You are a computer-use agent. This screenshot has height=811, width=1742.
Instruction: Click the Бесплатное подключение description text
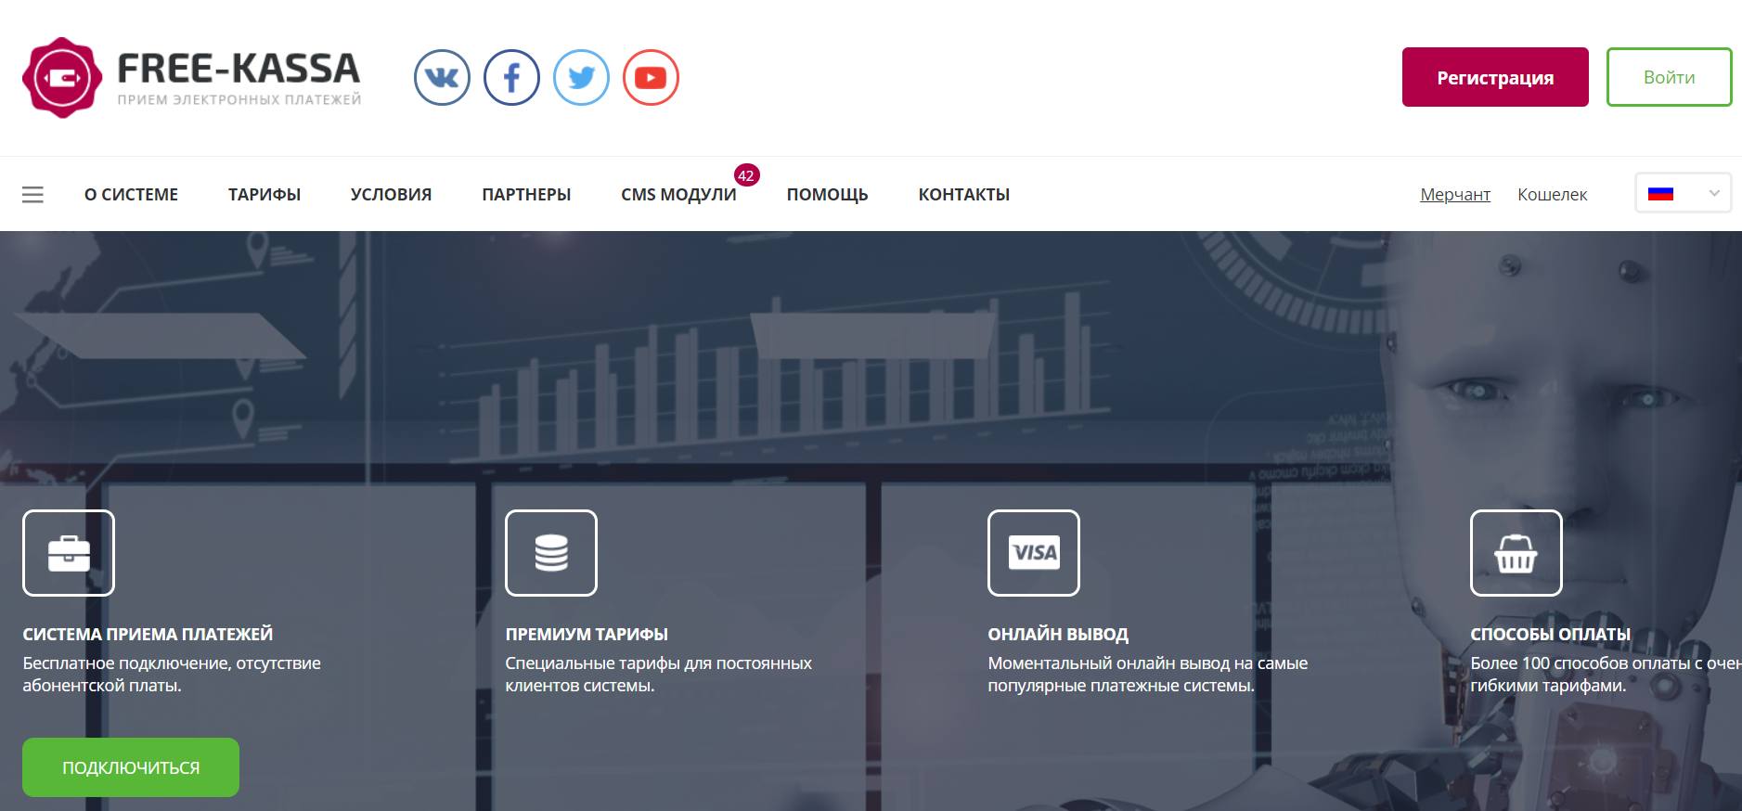[172, 675]
